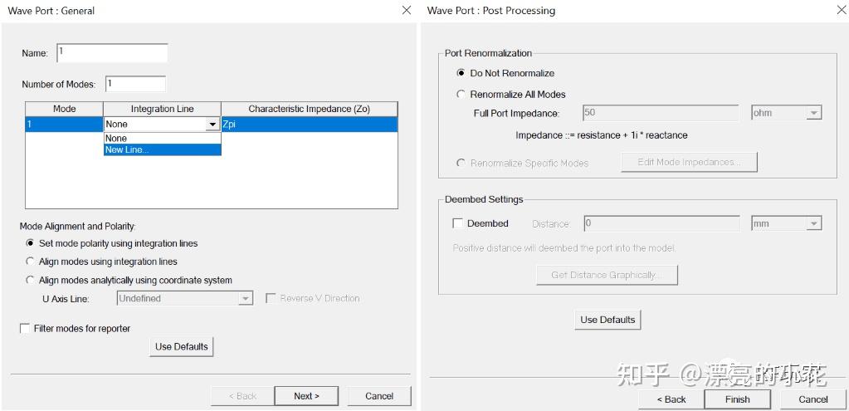Select 'Renormalize All Modes' radio button
This screenshot has height=411, width=849.
pos(461,95)
